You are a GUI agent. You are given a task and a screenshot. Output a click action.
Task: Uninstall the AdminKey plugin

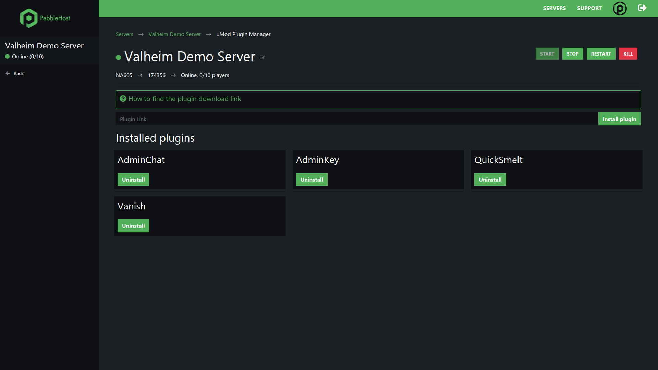point(312,180)
